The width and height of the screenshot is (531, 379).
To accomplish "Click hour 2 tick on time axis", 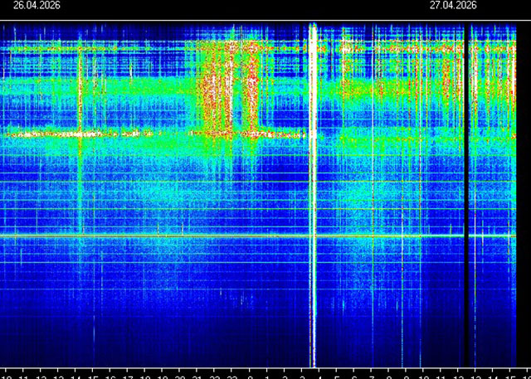I will [285, 375].
